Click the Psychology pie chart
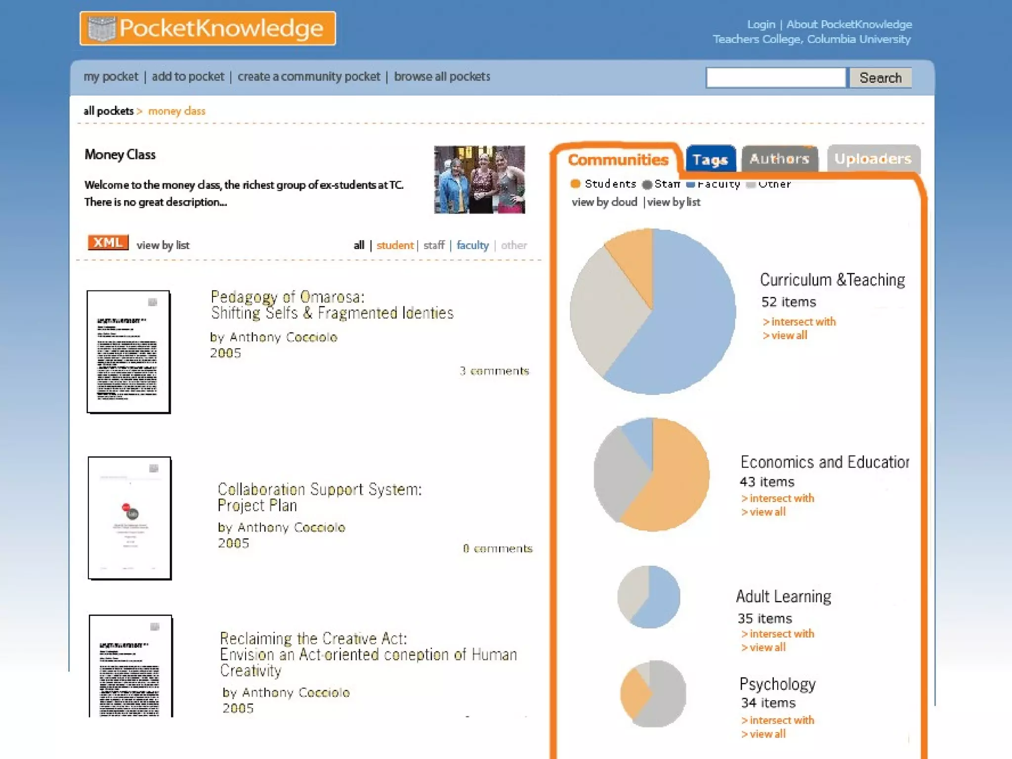 pos(653,694)
